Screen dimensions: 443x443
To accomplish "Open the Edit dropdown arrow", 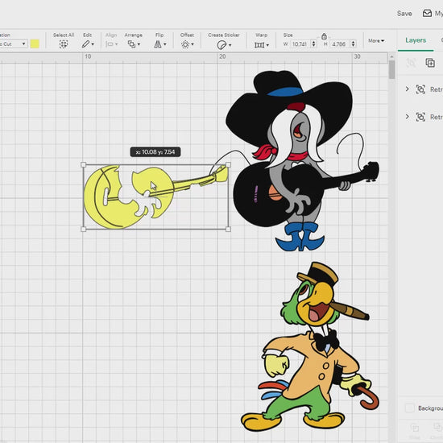I will coord(93,44).
